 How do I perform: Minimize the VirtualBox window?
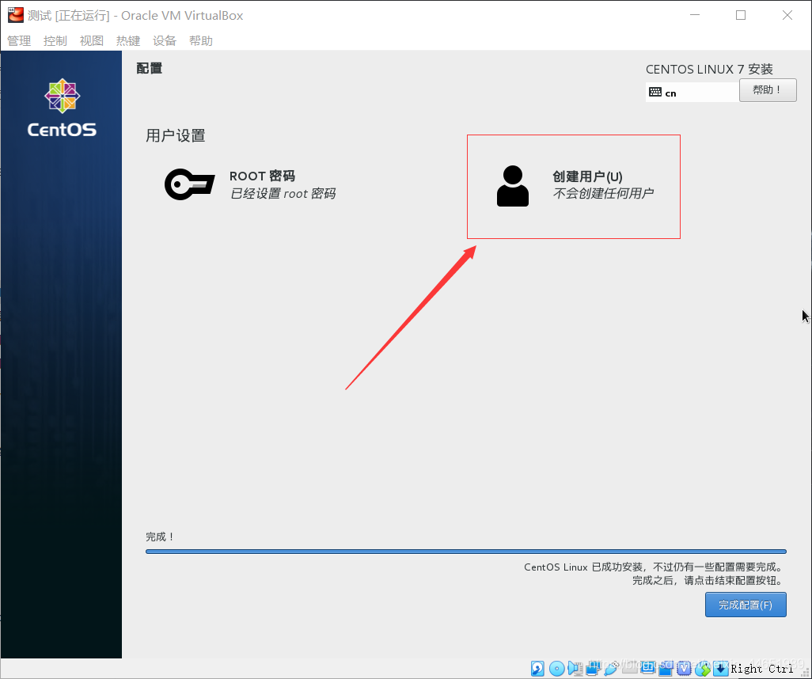point(695,15)
